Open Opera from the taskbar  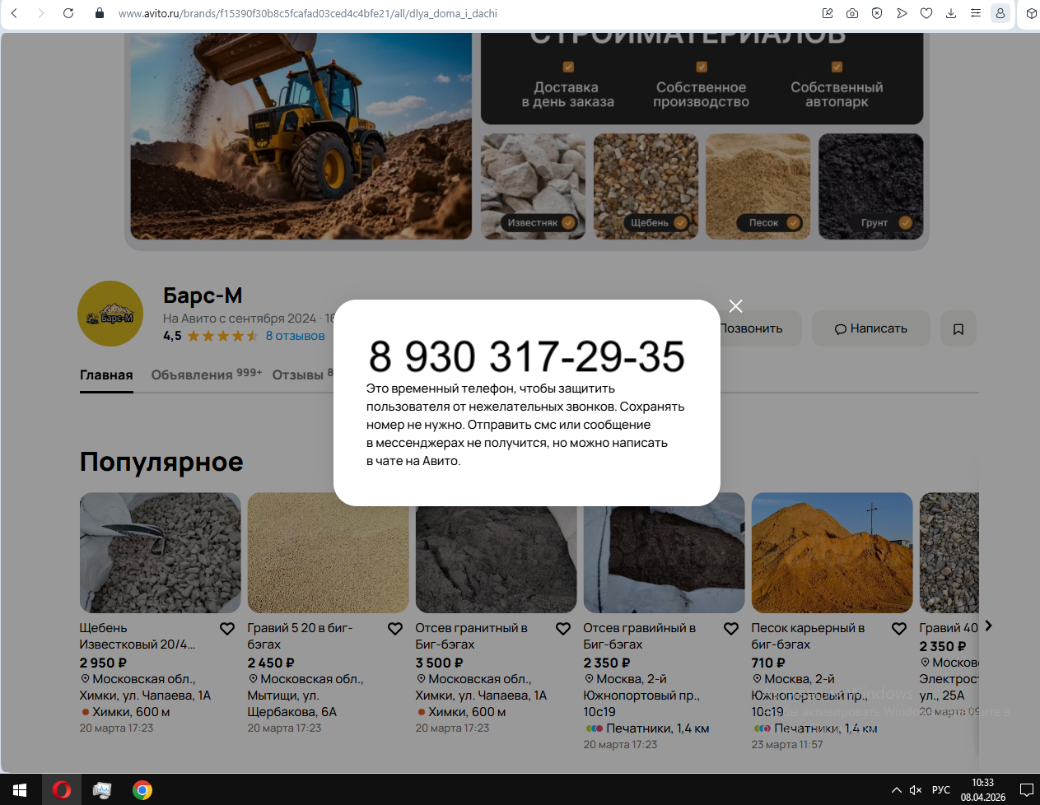(61, 790)
